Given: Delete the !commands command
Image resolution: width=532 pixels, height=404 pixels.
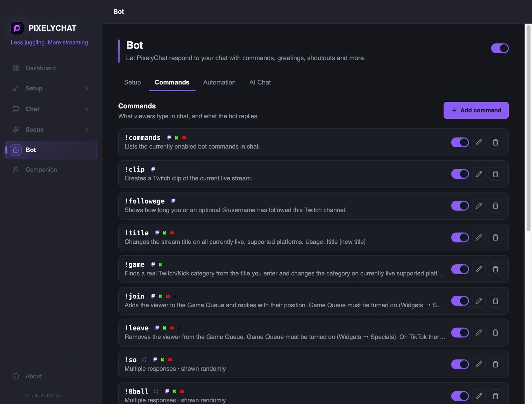Looking at the screenshot, I should point(495,142).
